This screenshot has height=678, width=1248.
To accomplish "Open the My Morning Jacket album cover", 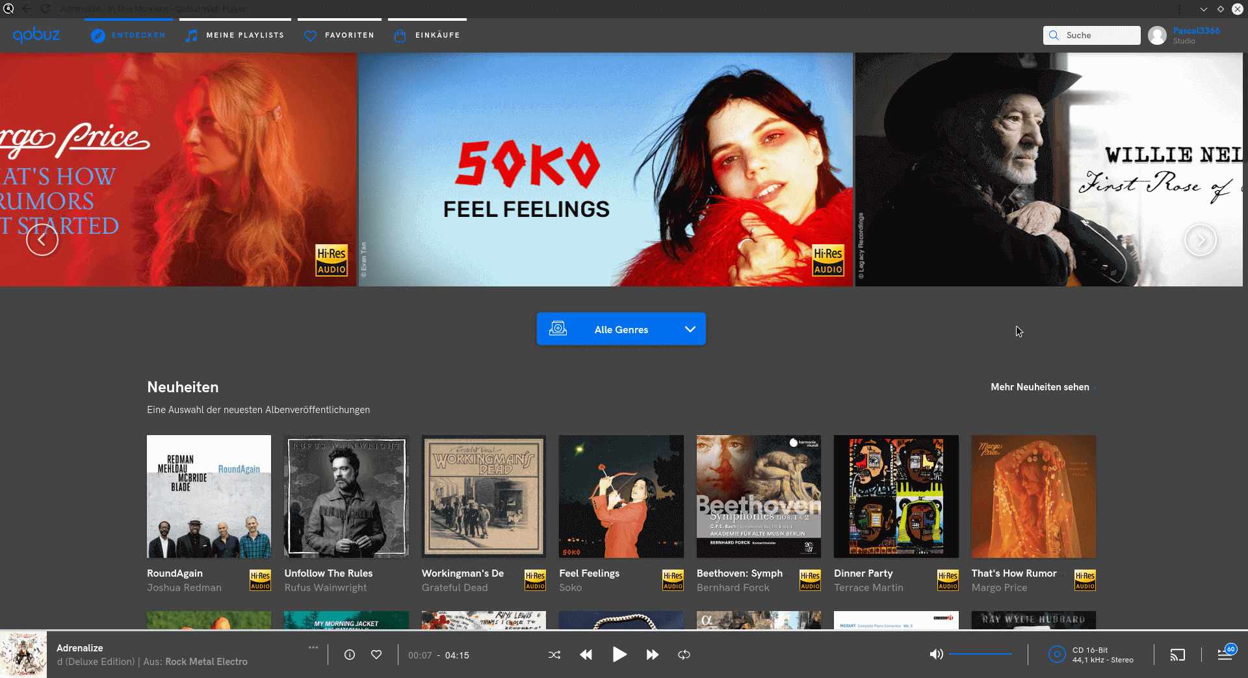I will 346,620.
